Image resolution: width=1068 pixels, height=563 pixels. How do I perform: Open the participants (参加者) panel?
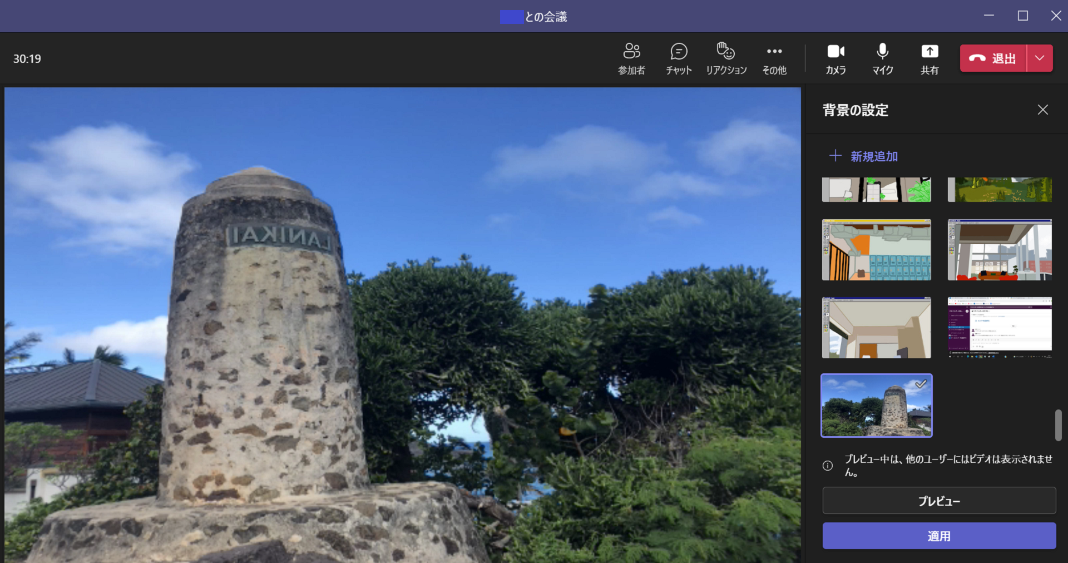click(631, 58)
